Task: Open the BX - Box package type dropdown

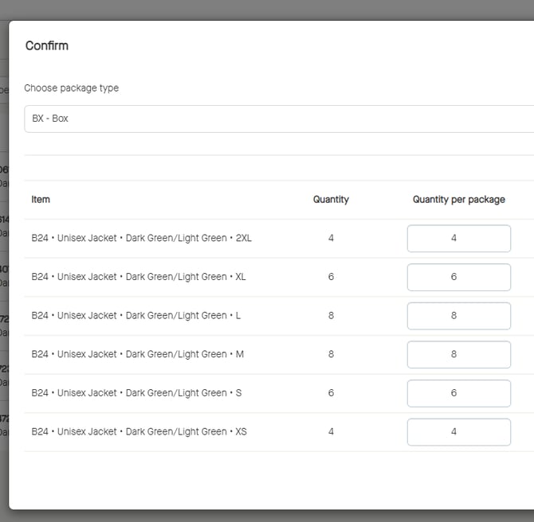Action: (x=279, y=119)
